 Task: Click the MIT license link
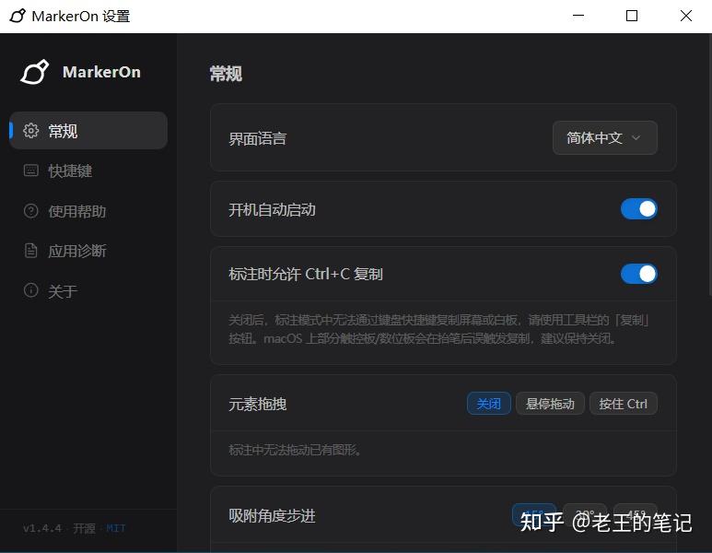click(116, 528)
